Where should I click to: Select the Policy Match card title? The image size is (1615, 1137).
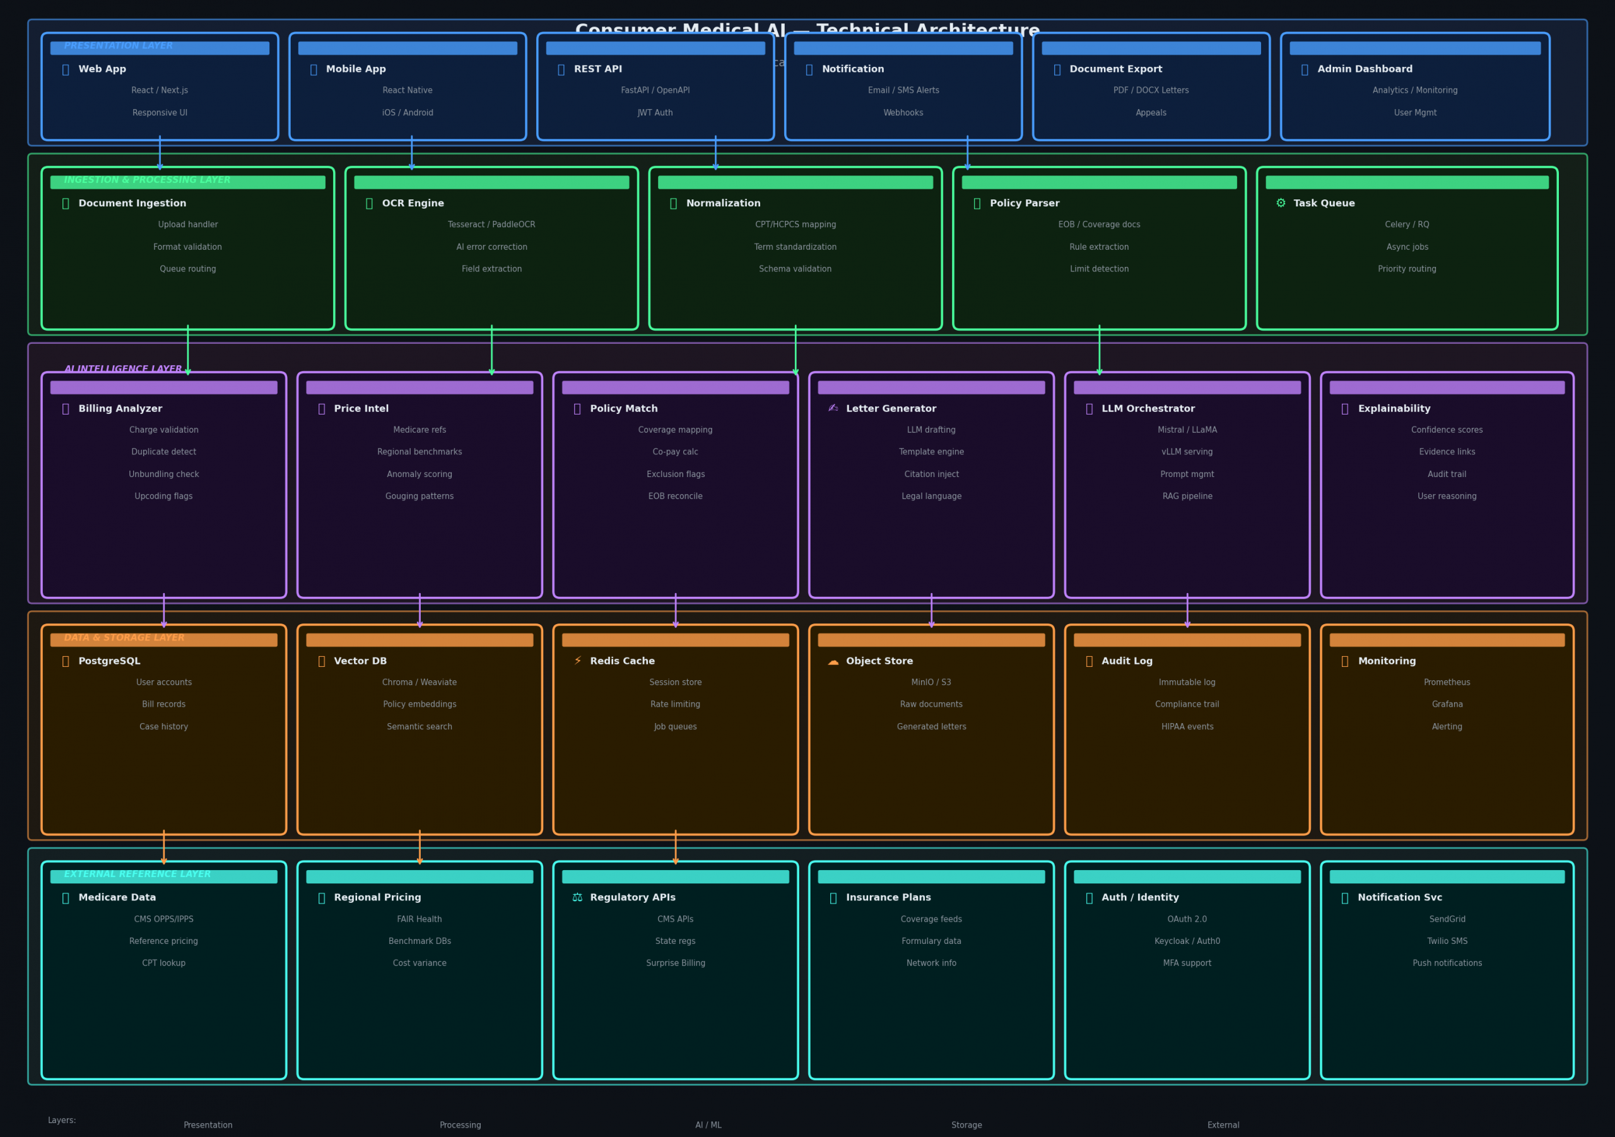623,409
